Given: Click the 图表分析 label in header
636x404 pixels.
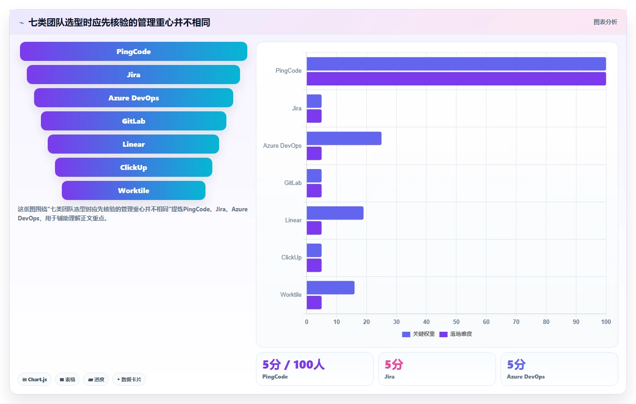Looking at the screenshot, I should click(605, 22).
